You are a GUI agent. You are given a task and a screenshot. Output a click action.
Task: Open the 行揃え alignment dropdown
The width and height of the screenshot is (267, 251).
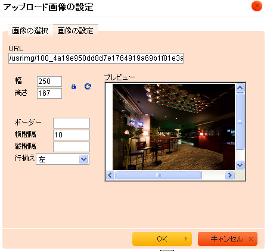[63, 159]
